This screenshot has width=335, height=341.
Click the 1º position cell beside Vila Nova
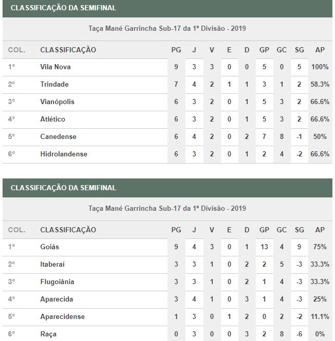(11, 67)
